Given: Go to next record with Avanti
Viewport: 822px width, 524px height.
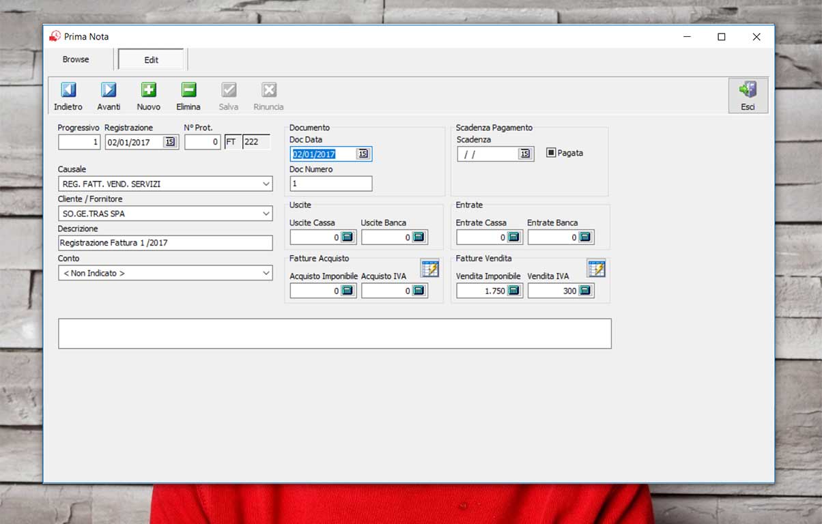Looking at the screenshot, I should (109, 96).
